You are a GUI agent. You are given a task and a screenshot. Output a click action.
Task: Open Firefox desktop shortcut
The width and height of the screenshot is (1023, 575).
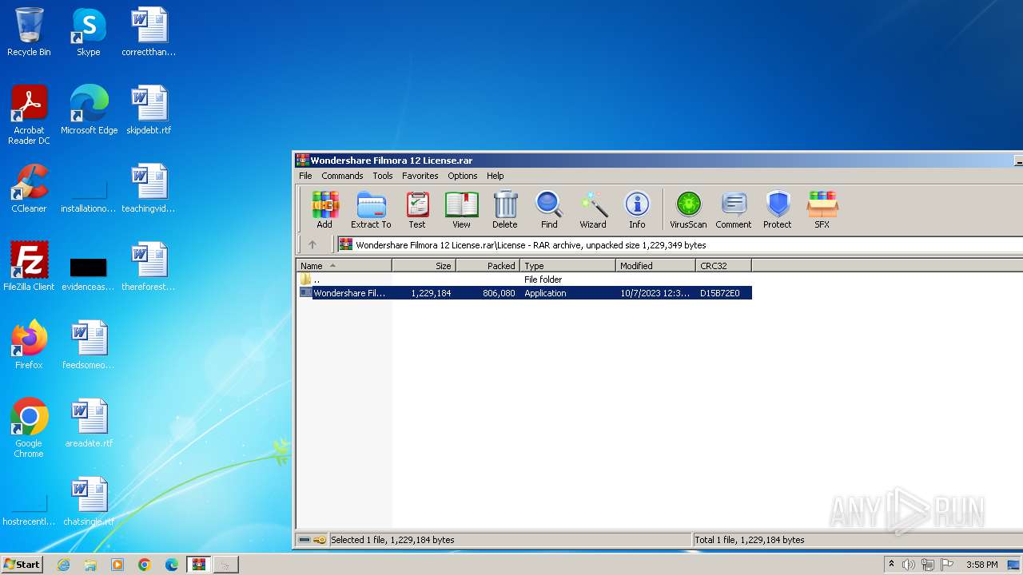click(x=29, y=346)
